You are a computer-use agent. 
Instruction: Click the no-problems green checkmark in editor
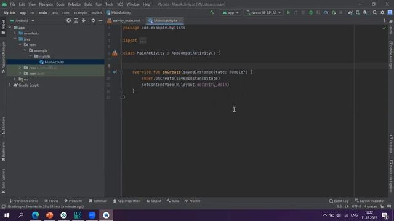click(384, 28)
